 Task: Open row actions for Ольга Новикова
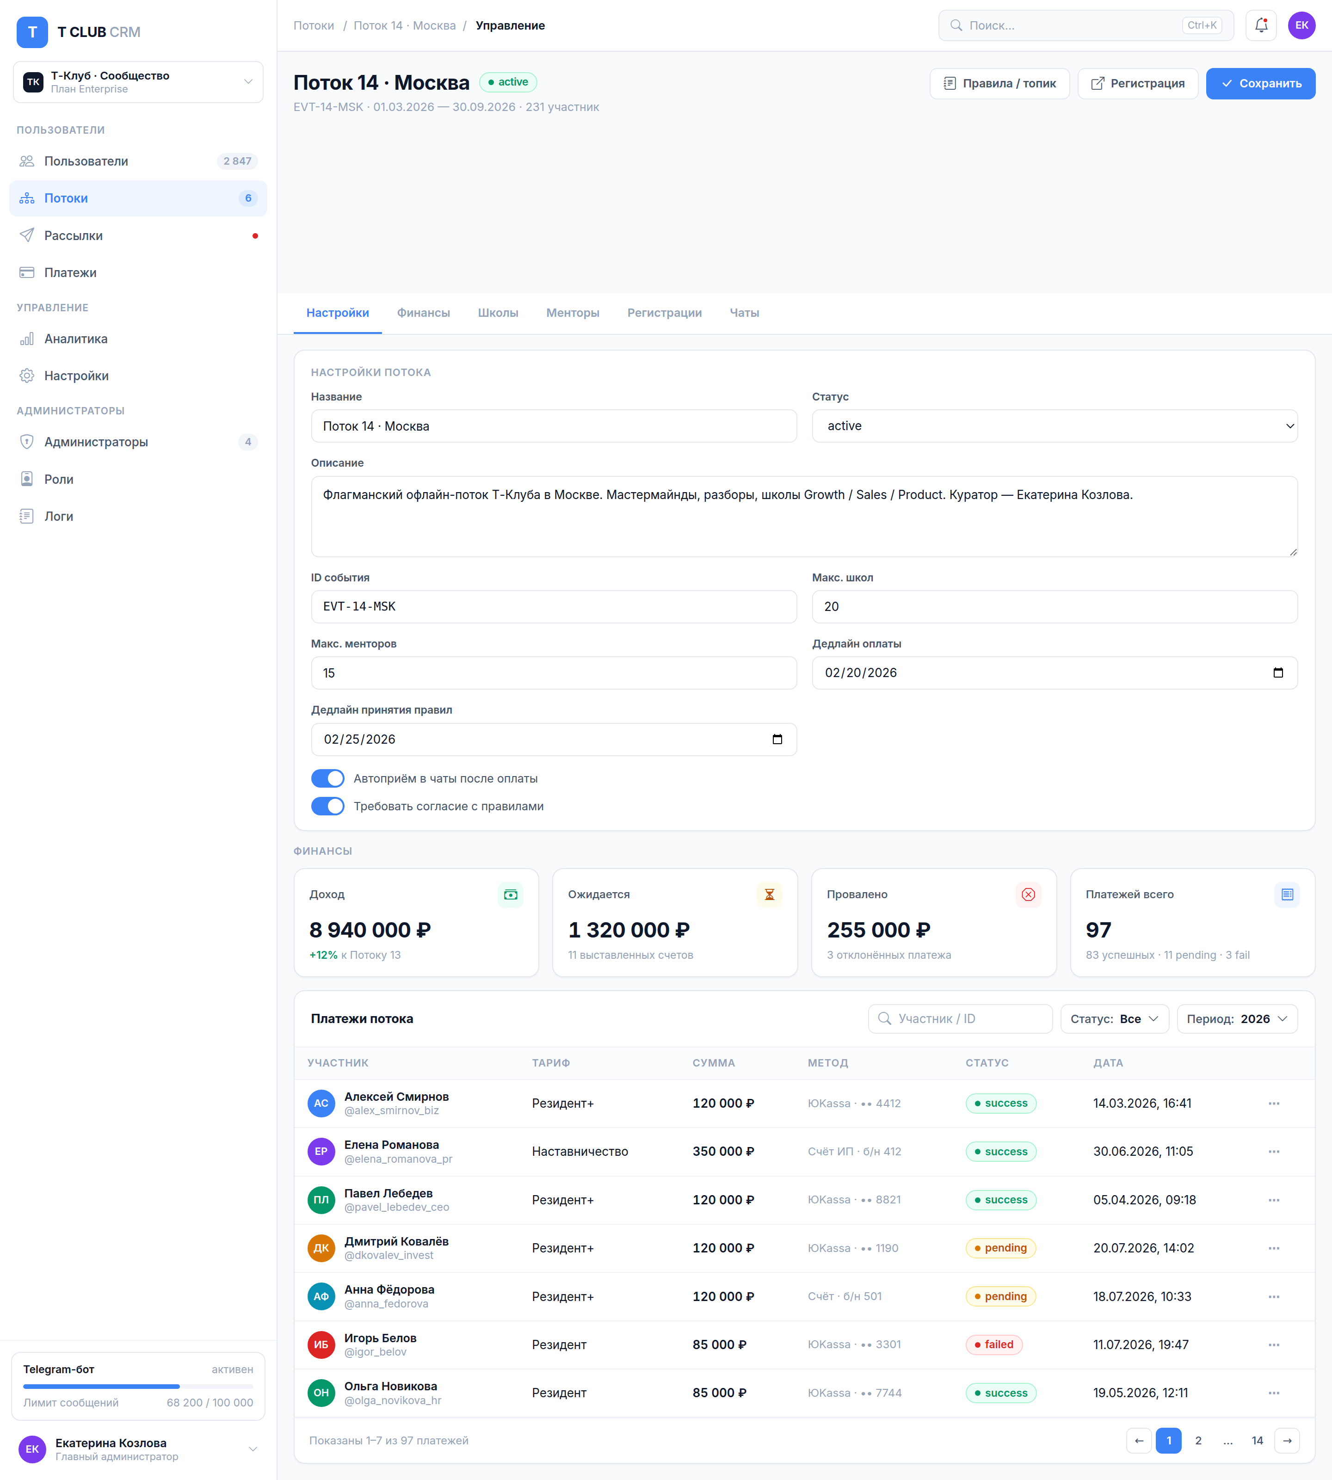point(1274,1393)
